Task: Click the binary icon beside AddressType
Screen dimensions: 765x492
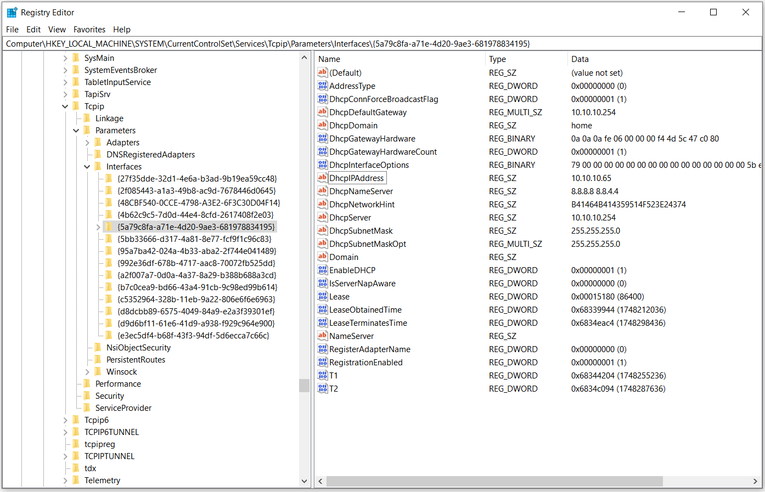Action: point(323,86)
